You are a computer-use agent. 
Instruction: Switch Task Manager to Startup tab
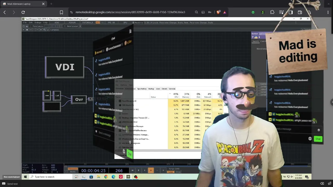click(151, 89)
